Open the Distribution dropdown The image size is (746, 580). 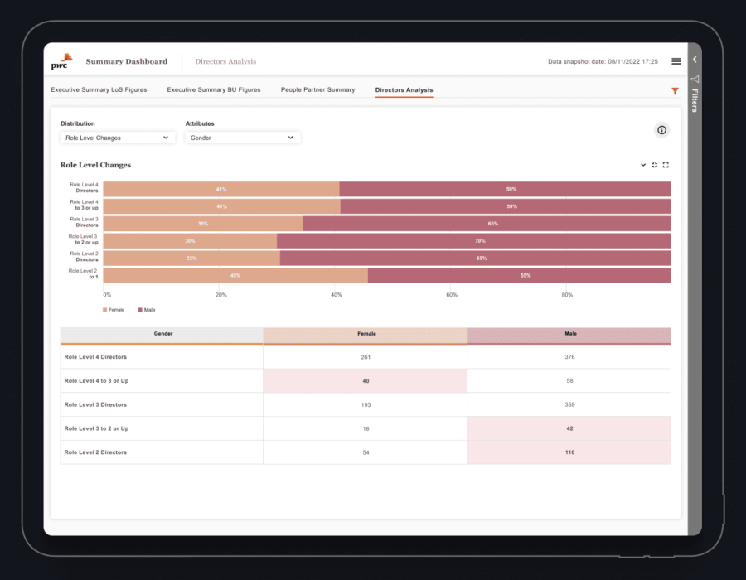coord(116,137)
